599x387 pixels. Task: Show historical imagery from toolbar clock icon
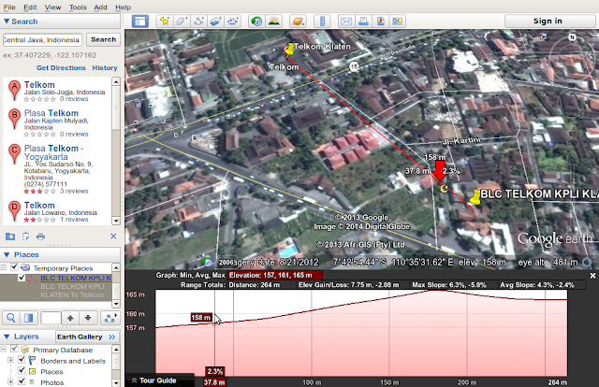(x=256, y=21)
